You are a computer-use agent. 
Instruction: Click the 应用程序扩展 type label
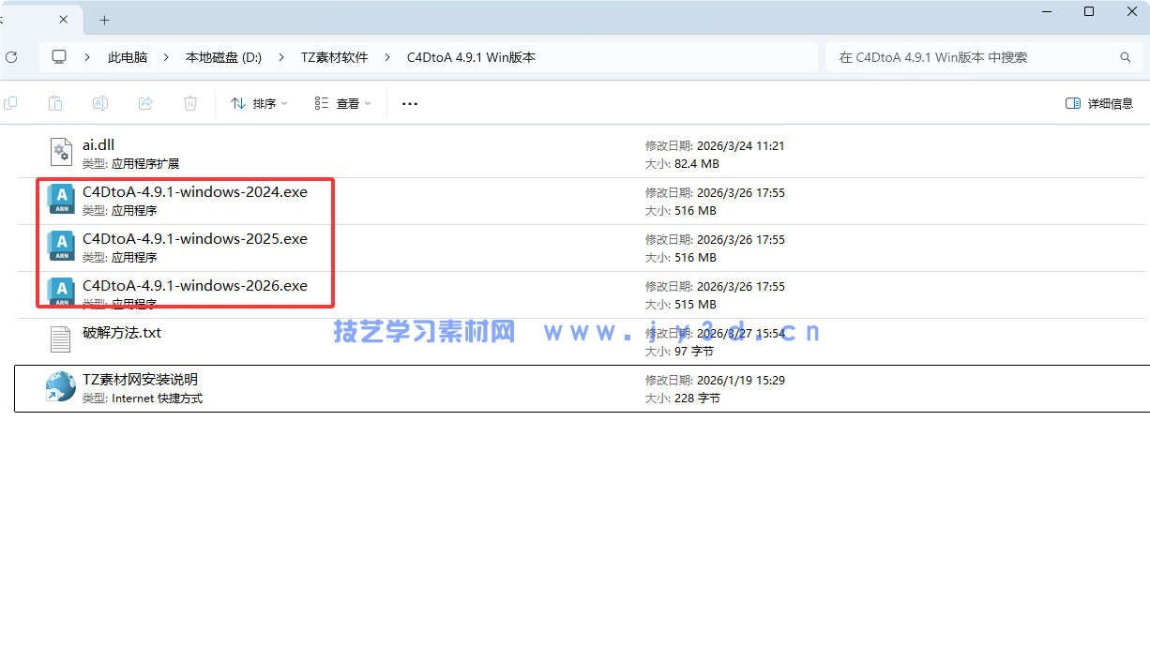pos(144,163)
